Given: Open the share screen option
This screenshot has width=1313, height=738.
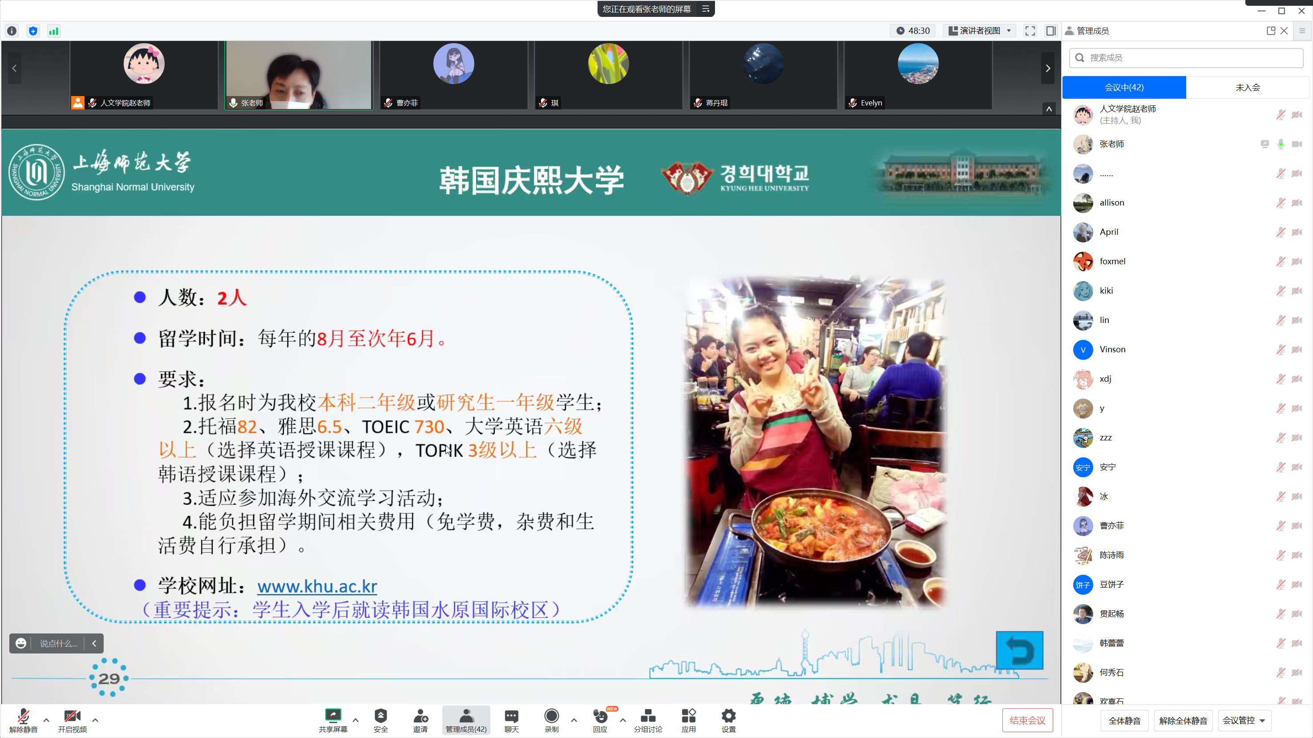Looking at the screenshot, I should pos(333,720).
